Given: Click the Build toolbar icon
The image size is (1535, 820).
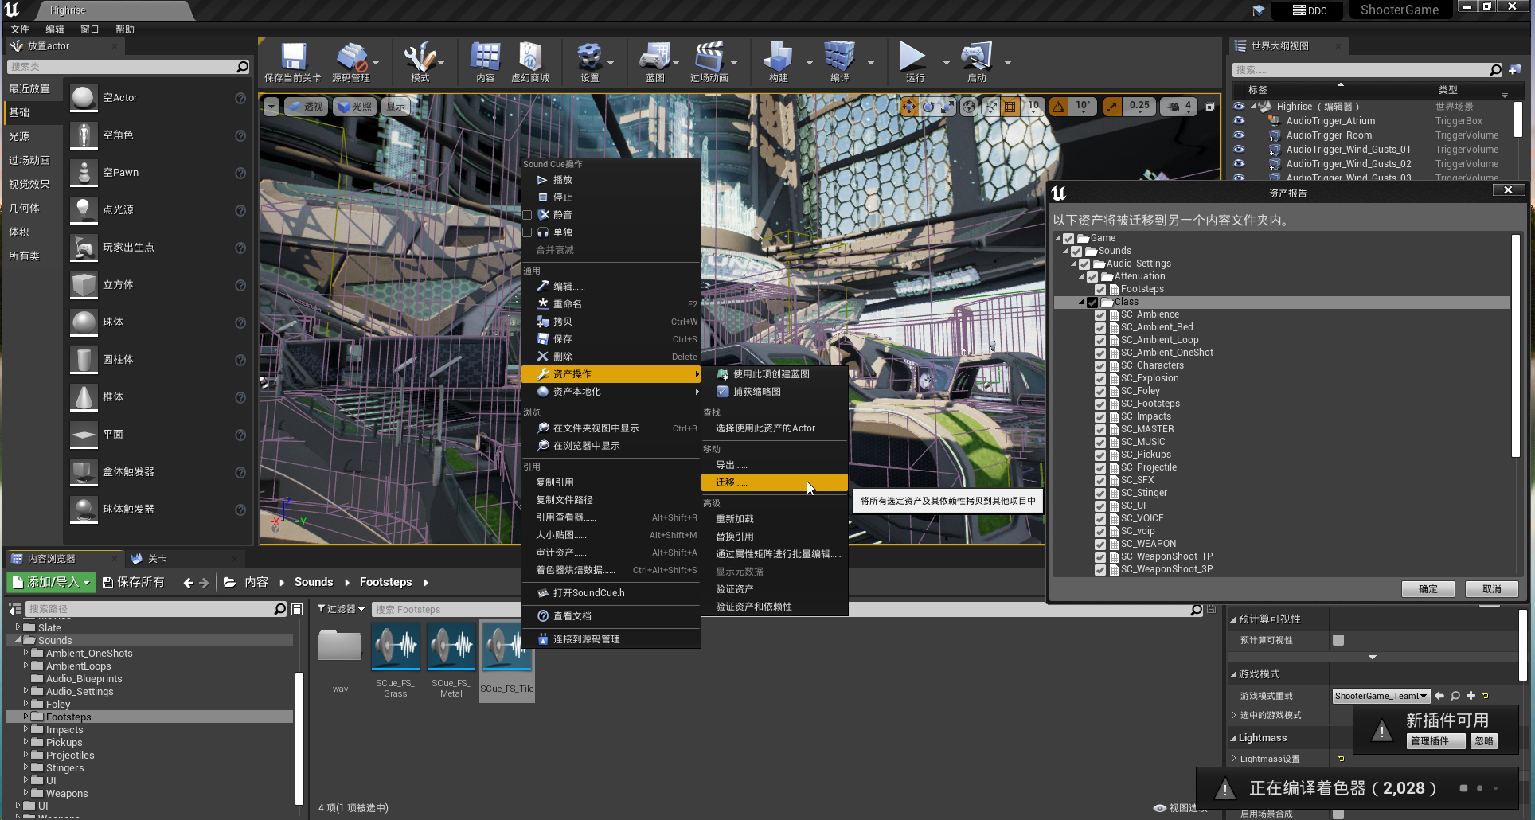Looking at the screenshot, I should click(x=778, y=57).
